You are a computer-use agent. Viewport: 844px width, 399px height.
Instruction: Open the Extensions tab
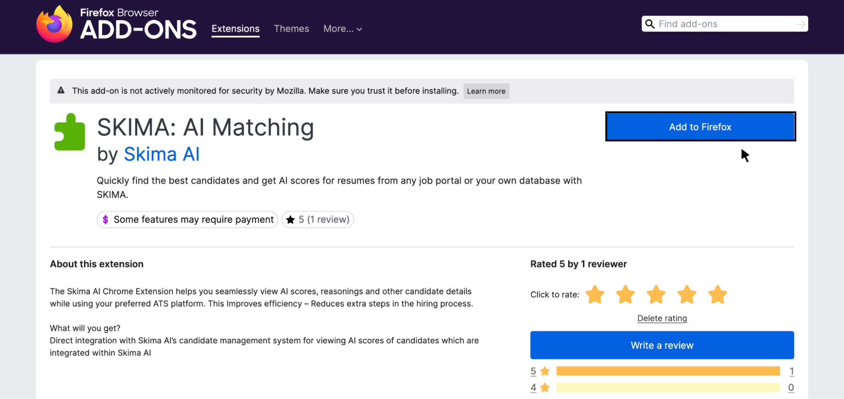(235, 29)
